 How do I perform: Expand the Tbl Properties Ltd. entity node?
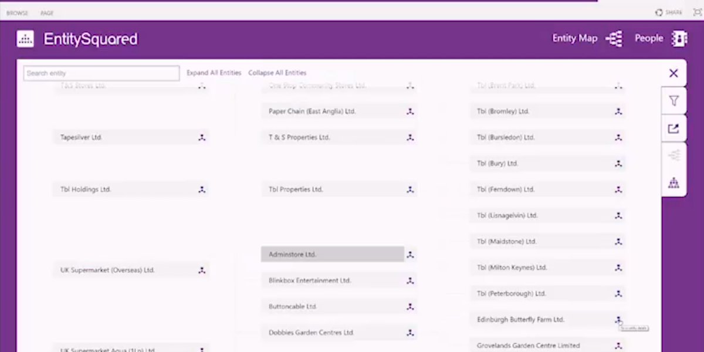point(410,189)
